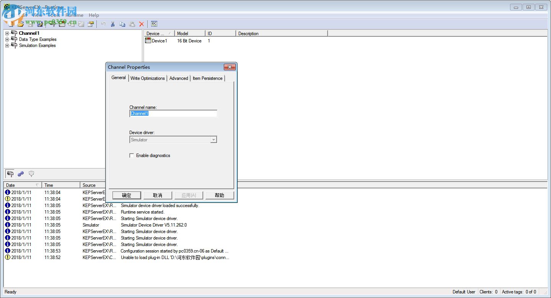
Task: Enable diagnostics checkbox
Action: click(x=132, y=155)
